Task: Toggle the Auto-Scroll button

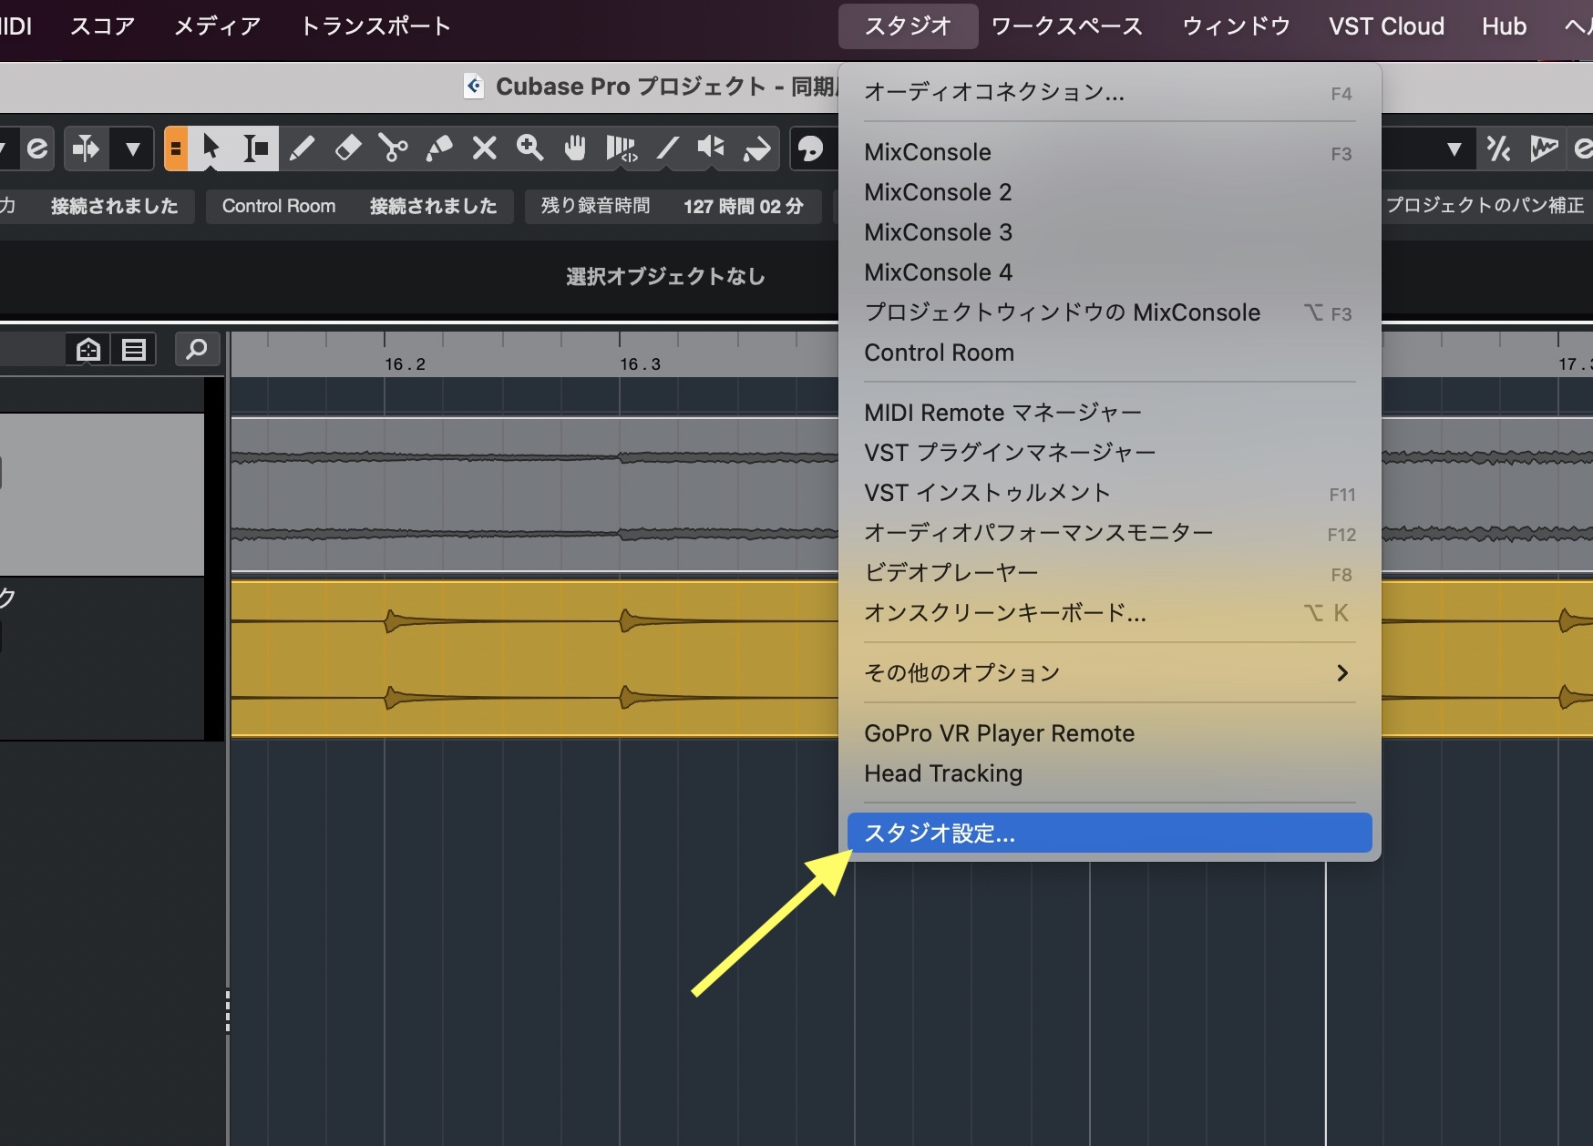Action: click(87, 148)
